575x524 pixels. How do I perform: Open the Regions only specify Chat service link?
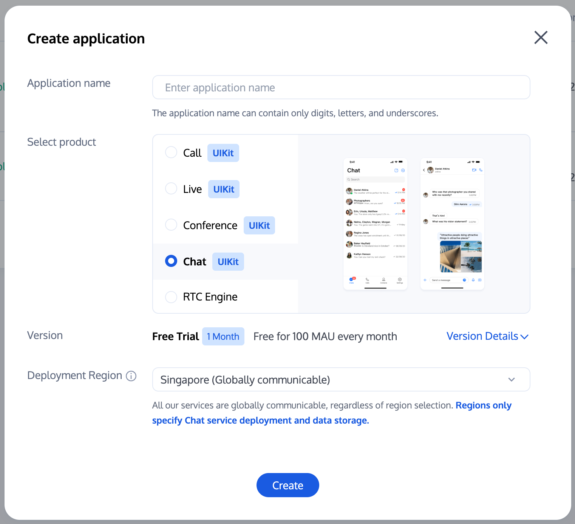tap(260, 420)
